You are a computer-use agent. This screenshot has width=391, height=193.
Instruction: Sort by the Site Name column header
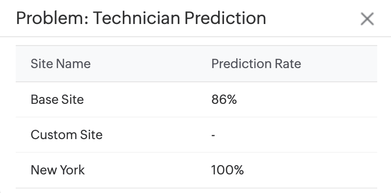click(x=60, y=64)
